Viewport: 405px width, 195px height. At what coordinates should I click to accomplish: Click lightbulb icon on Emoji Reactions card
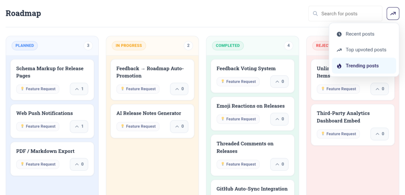click(x=223, y=119)
